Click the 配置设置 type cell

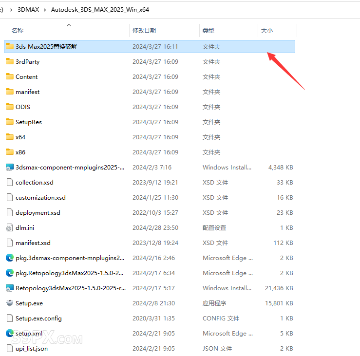coord(214,228)
